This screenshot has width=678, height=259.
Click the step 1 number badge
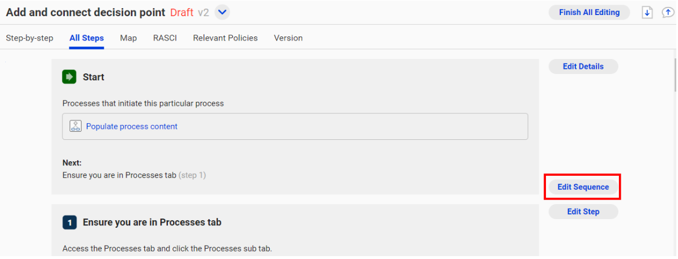[x=69, y=223]
